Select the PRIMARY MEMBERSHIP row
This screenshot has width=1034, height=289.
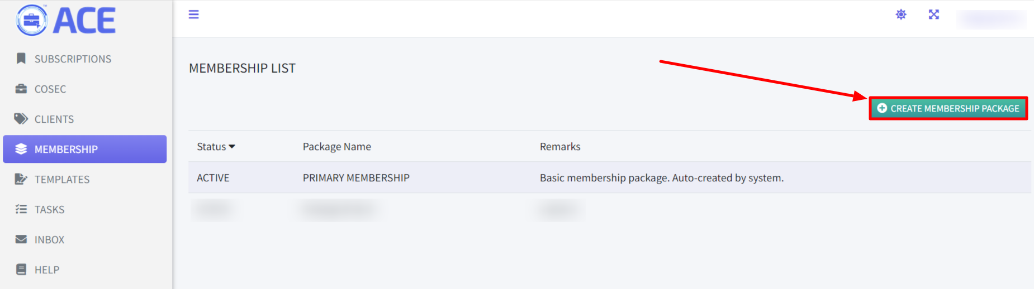(x=356, y=178)
